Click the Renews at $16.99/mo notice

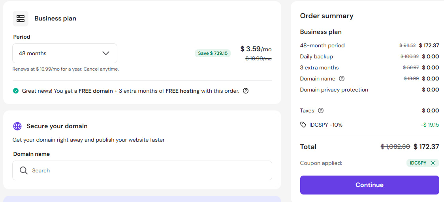coord(66,69)
